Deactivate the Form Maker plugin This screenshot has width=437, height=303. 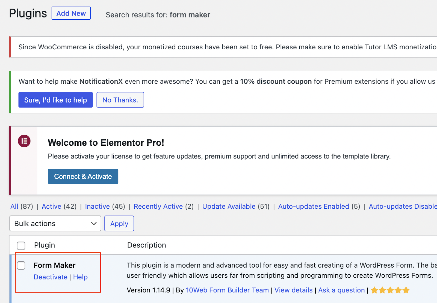51,277
